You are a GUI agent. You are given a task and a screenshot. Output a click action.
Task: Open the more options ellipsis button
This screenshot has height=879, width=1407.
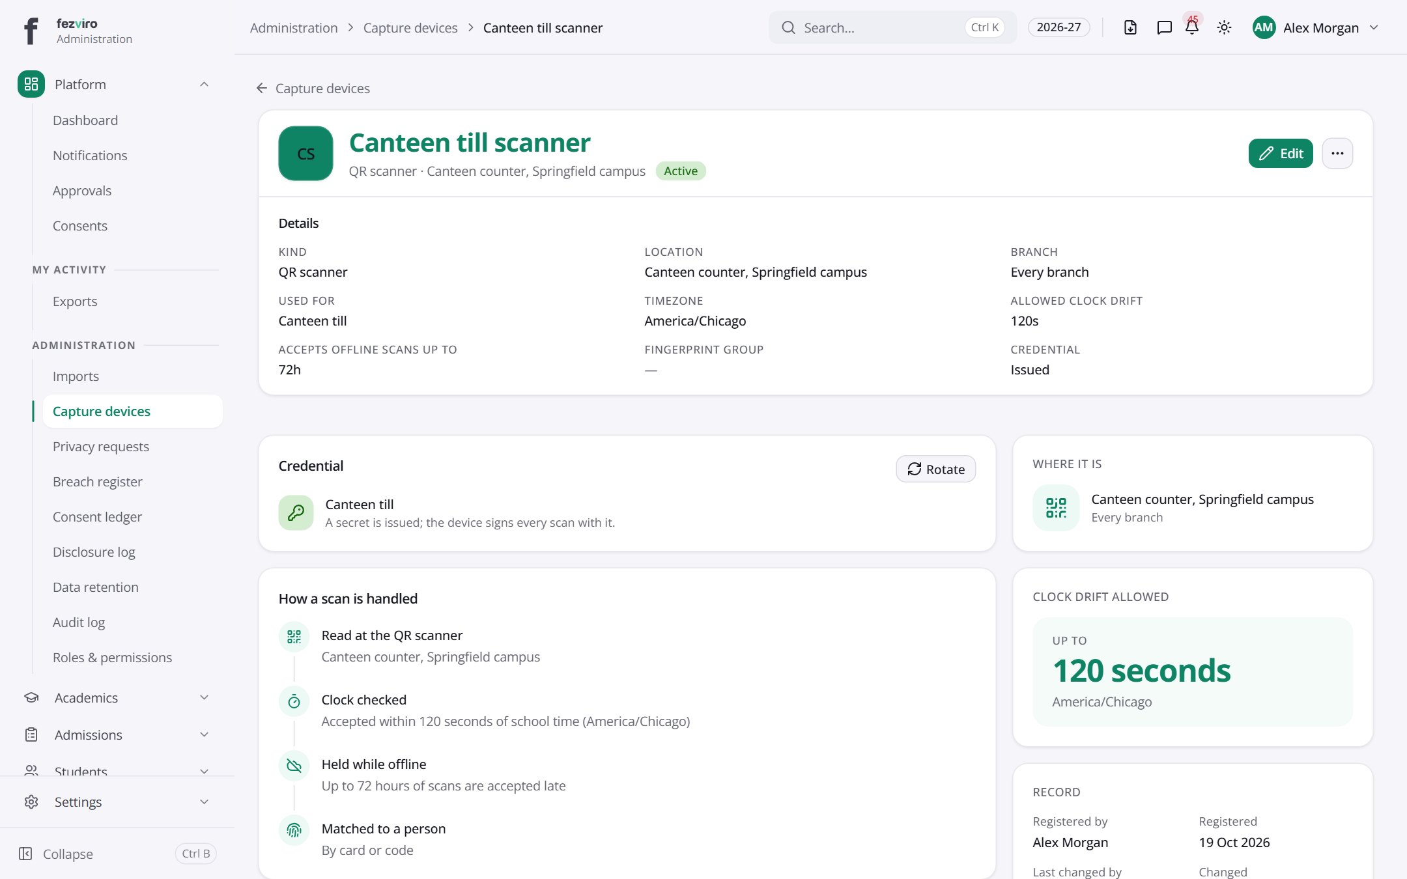[1337, 154]
